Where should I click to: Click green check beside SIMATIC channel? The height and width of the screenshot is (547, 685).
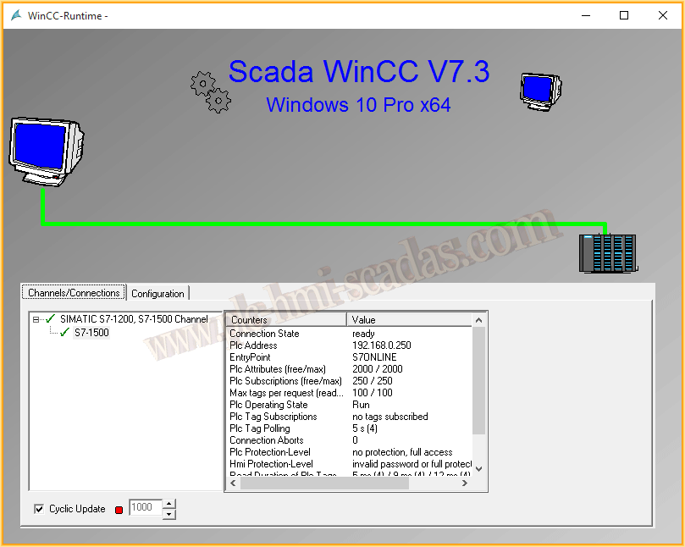click(x=51, y=319)
